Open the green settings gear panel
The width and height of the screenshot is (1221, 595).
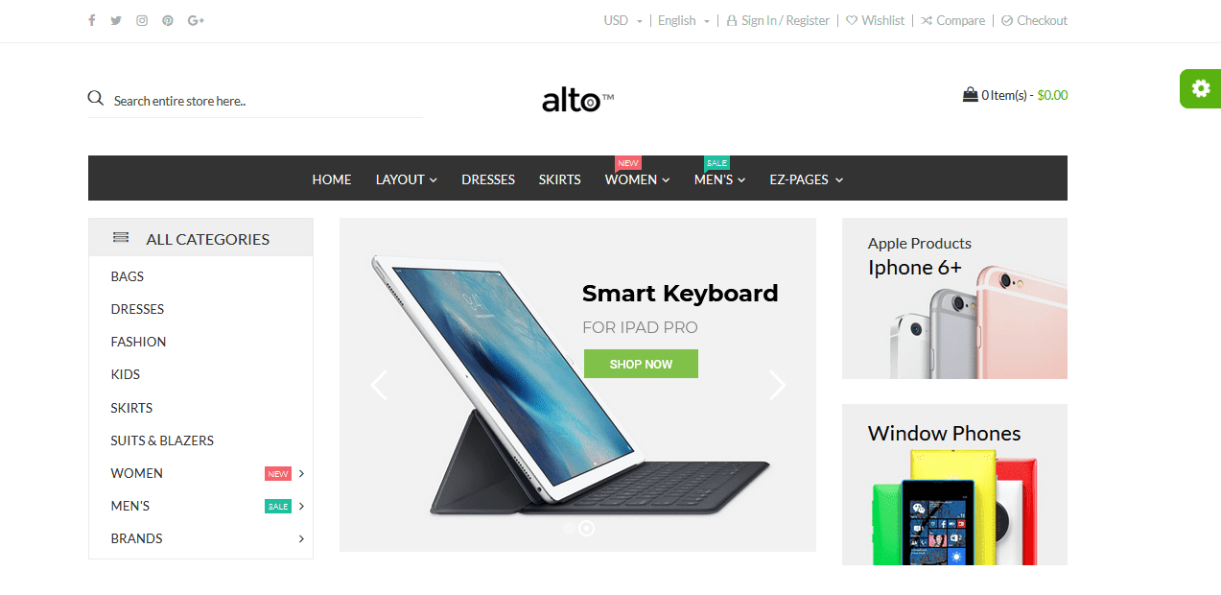point(1200,88)
